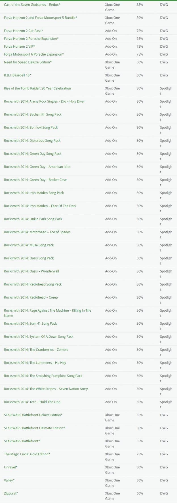The height and width of the screenshot is (503, 177).
Task: Click Forza Horizon 2 Car Pass link
Action: click(24, 31)
